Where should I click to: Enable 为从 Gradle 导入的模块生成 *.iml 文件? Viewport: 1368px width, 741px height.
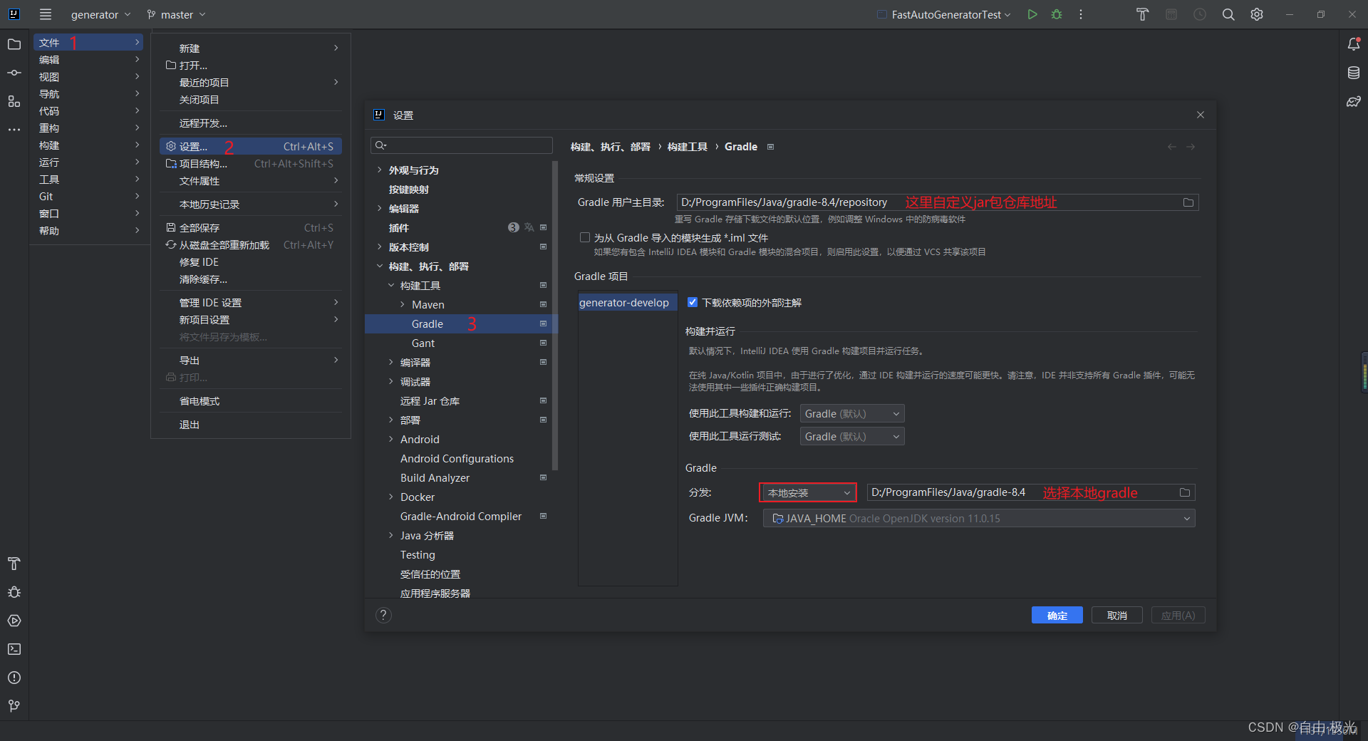[584, 237]
